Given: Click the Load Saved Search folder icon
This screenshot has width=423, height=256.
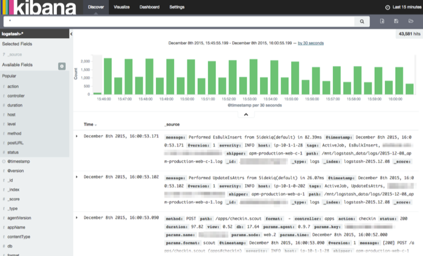Looking at the screenshot, I should coord(410,21).
